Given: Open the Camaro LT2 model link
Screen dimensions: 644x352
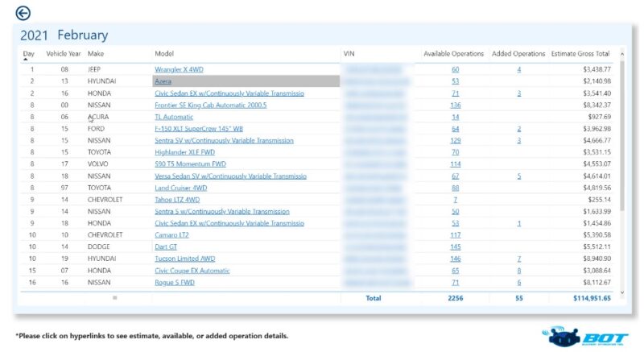Looking at the screenshot, I should [x=174, y=235].
